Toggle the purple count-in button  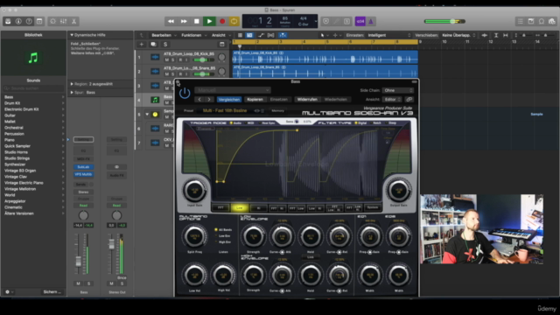point(360,21)
